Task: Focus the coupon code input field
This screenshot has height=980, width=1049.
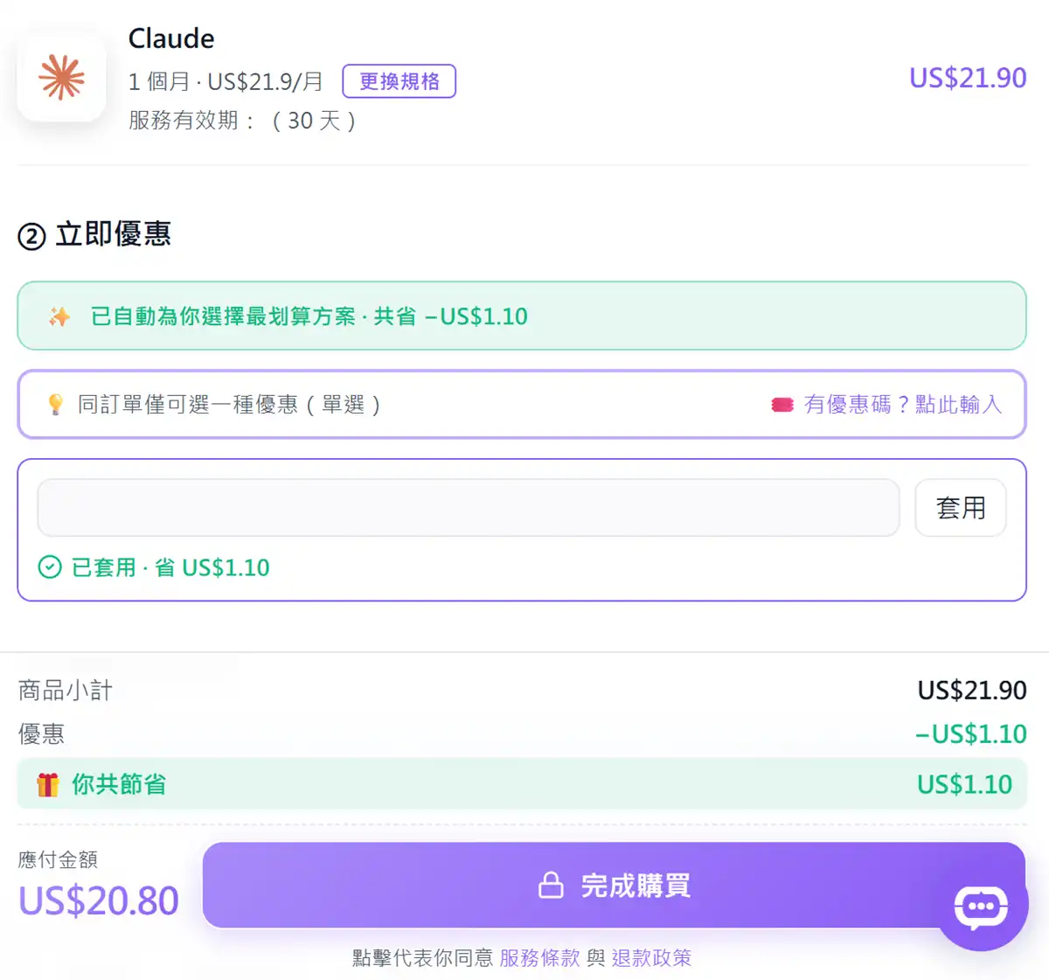Action: [469, 507]
